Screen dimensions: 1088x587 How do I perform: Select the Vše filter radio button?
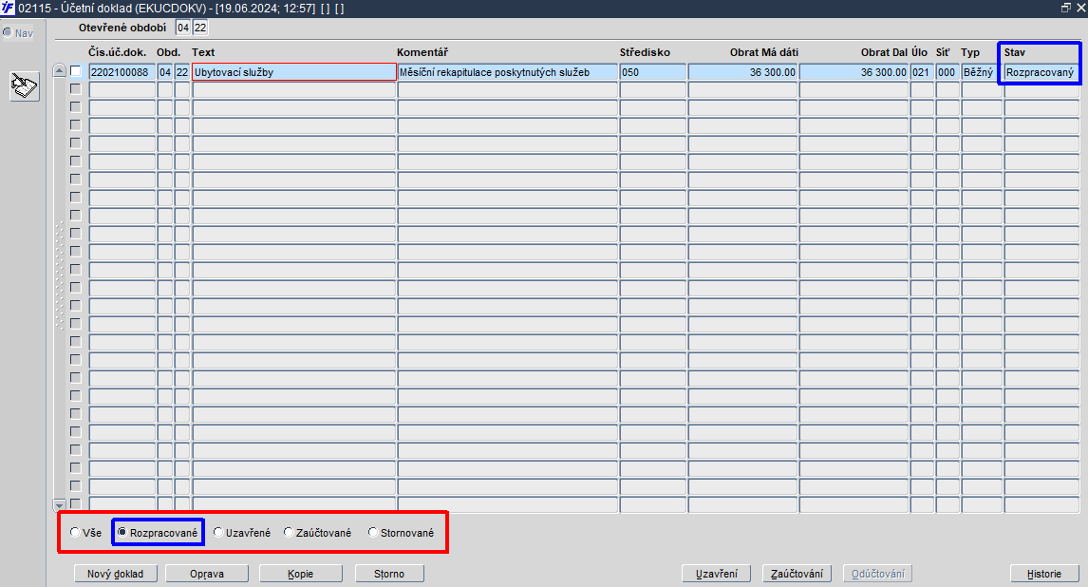coord(75,532)
